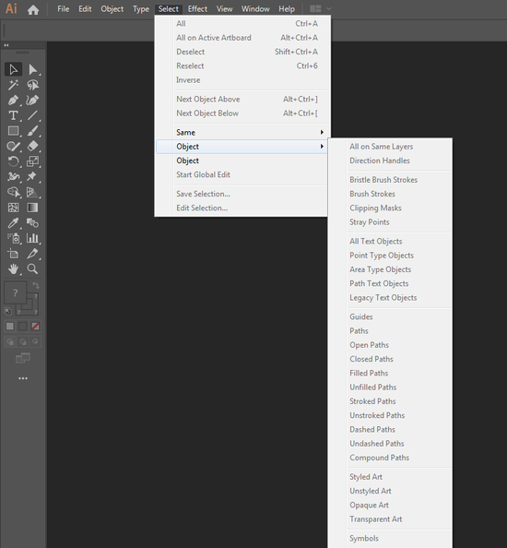Select the Slice tool
Screen dimensions: 507x548
coord(33,254)
